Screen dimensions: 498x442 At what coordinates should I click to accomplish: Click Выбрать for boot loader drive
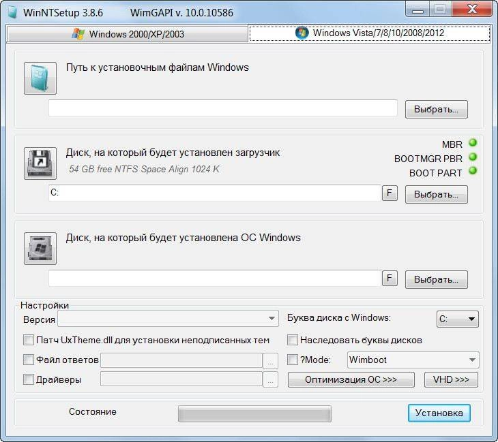(x=437, y=194)
